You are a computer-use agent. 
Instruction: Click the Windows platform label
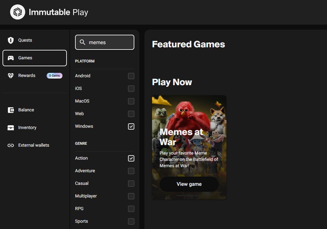point(84,126)
